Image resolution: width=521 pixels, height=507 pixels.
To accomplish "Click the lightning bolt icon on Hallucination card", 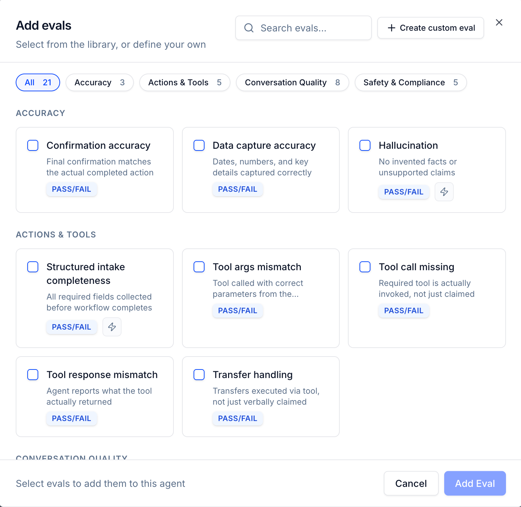I will pyautogui.click(x=444, y=192).
